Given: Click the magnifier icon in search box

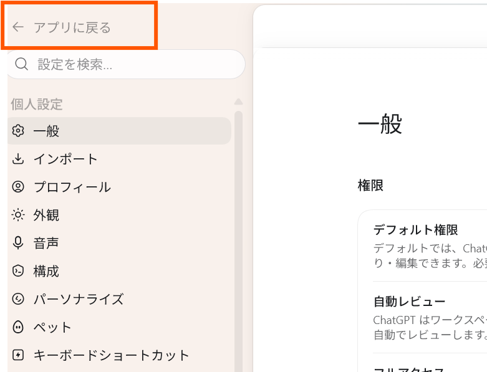Looking at the screenshot, I should [21, 64].
